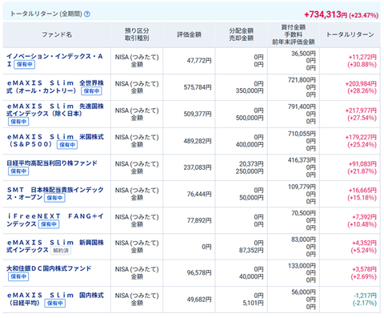The width and height of the screenshot is (384, 318).
Task: Open eMAXIS Slim 全世界株式(オール・カントリー) fund
Action: coord(55,87)
